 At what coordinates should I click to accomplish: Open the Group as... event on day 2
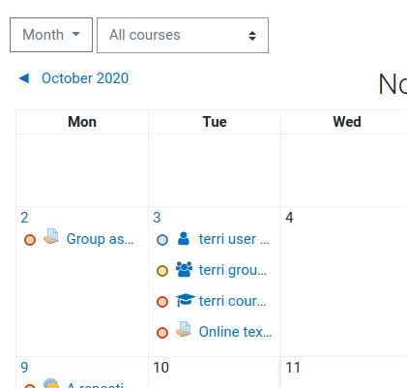click(100, 239)
